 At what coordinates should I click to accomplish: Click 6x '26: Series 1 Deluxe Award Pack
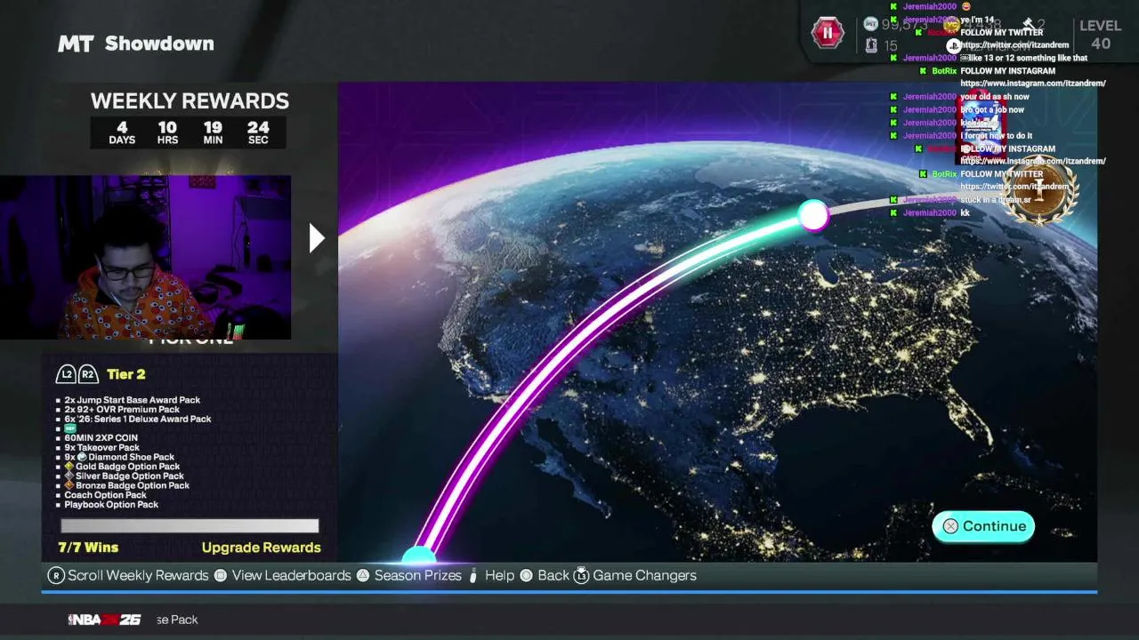click(137, 419)
